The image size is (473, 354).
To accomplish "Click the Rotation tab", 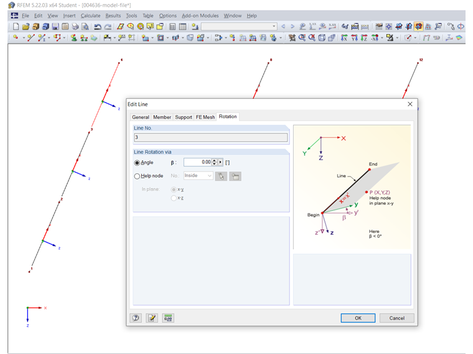I will (x=228, y=117).
